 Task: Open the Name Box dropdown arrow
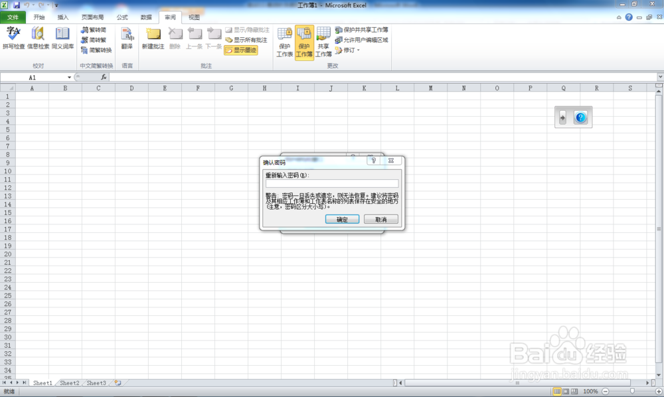click(x=69, y=78)
